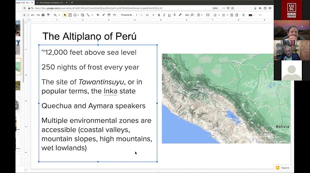Decrease font size with minus button
The width and height of the screenshot is (310, 173).
click(x=142, y=15)
